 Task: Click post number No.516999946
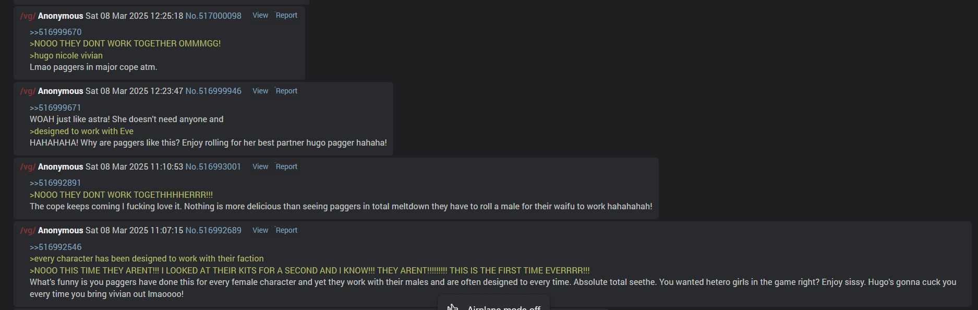(x=213, y=91)
